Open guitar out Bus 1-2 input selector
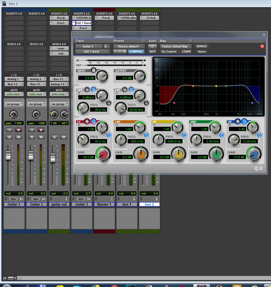Viewport: 271px width, 287px height. (x=59, y=79)
